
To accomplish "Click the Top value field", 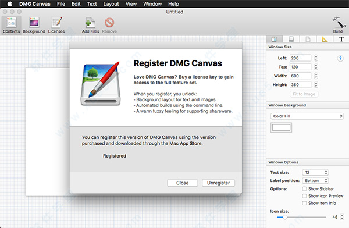I will 300,67.
